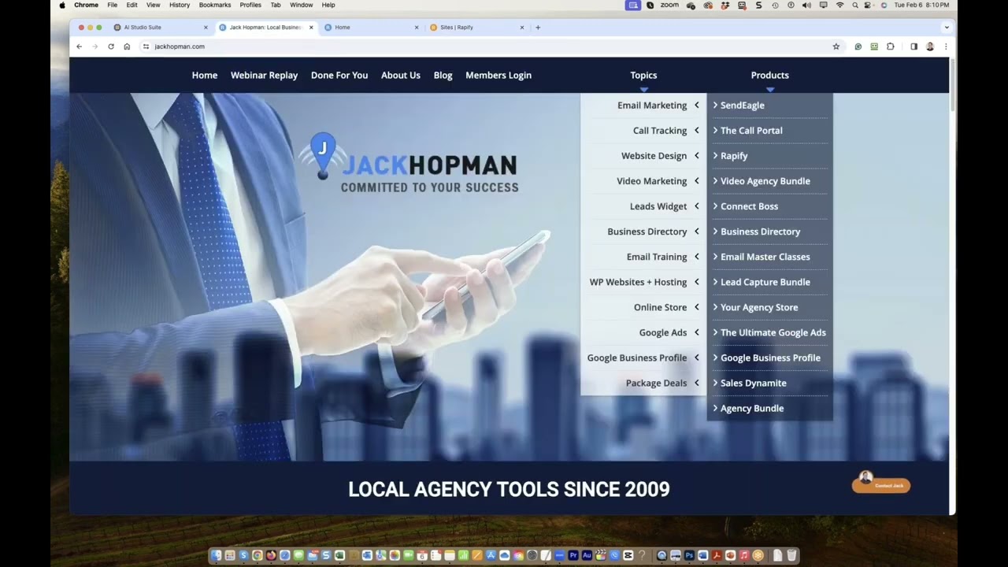This screenshot has height=567, width=1008.
Task: Visit the About Us page
Action: [401, 76]
